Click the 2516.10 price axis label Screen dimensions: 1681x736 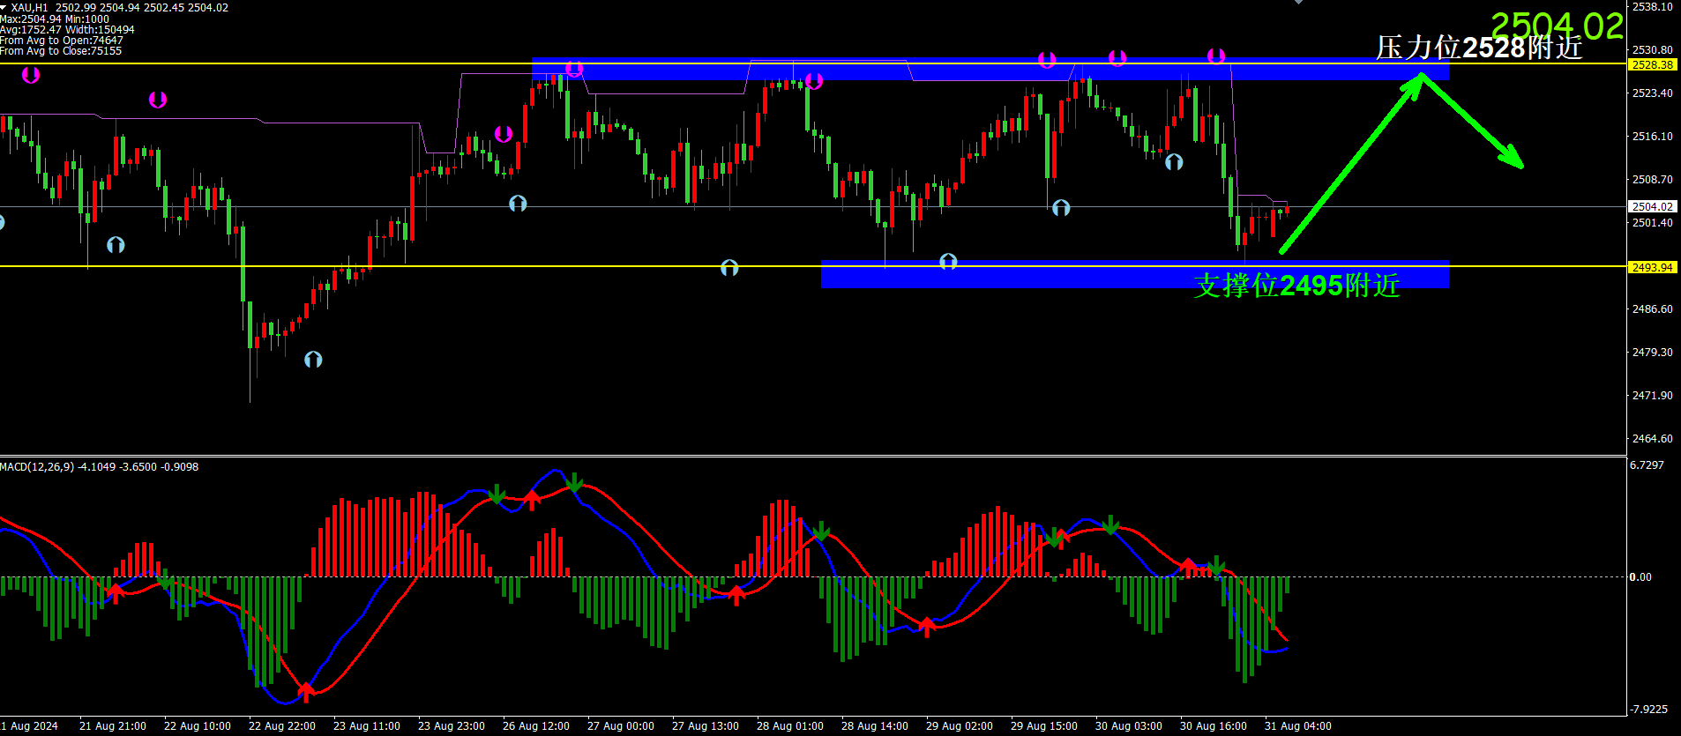[1652, 136]
